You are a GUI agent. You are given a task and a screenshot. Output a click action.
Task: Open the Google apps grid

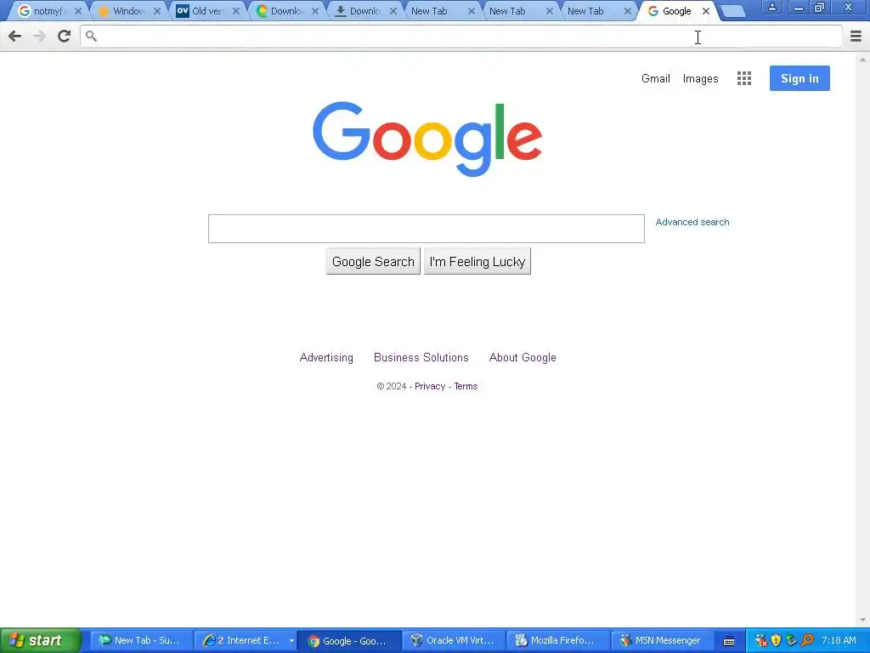(x=744, y=78)
